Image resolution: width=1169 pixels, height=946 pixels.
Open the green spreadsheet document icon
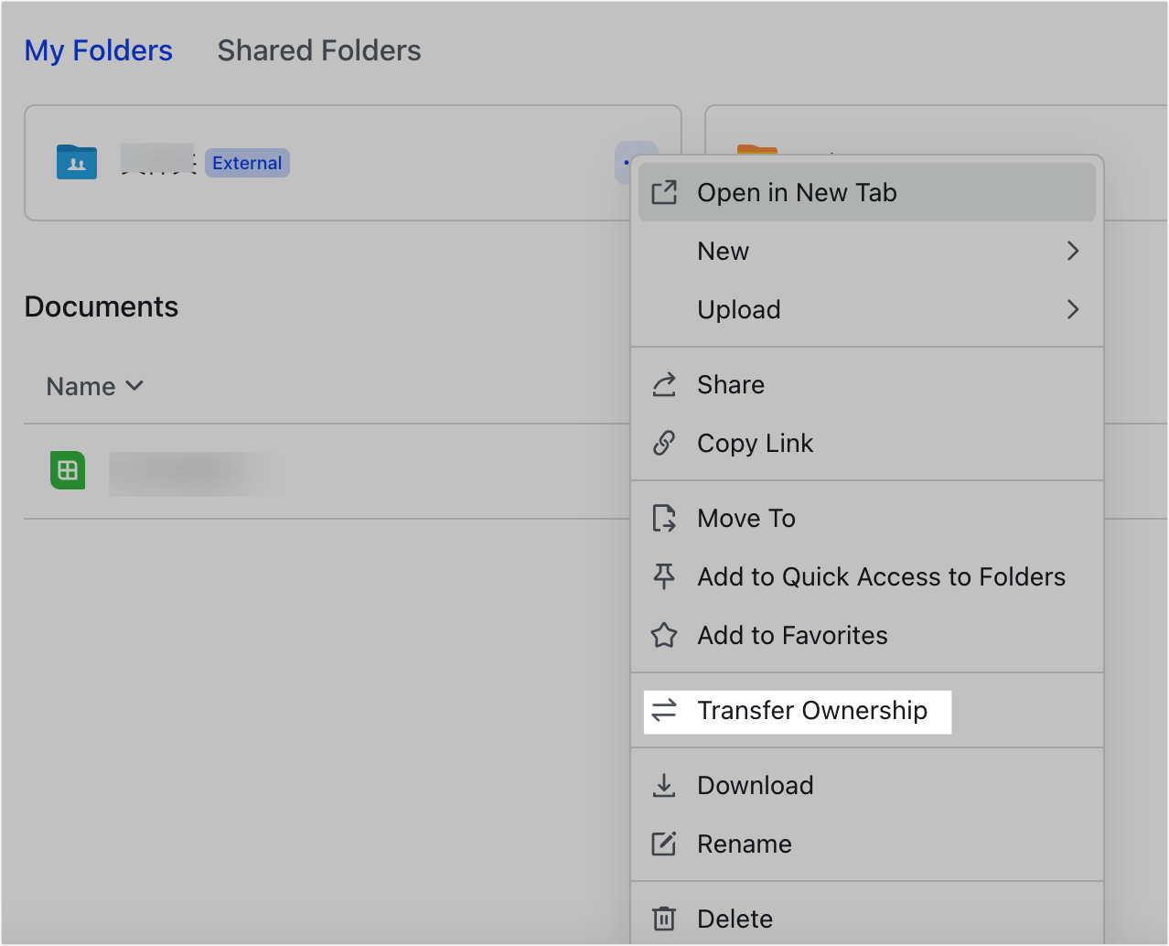(67, 470)
